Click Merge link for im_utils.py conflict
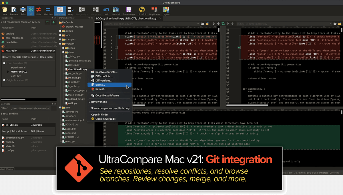 6,131
